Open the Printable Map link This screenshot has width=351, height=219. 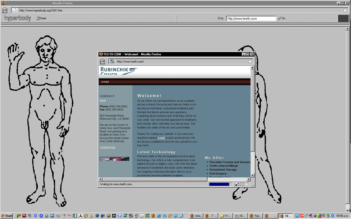[x=107, y=147]
